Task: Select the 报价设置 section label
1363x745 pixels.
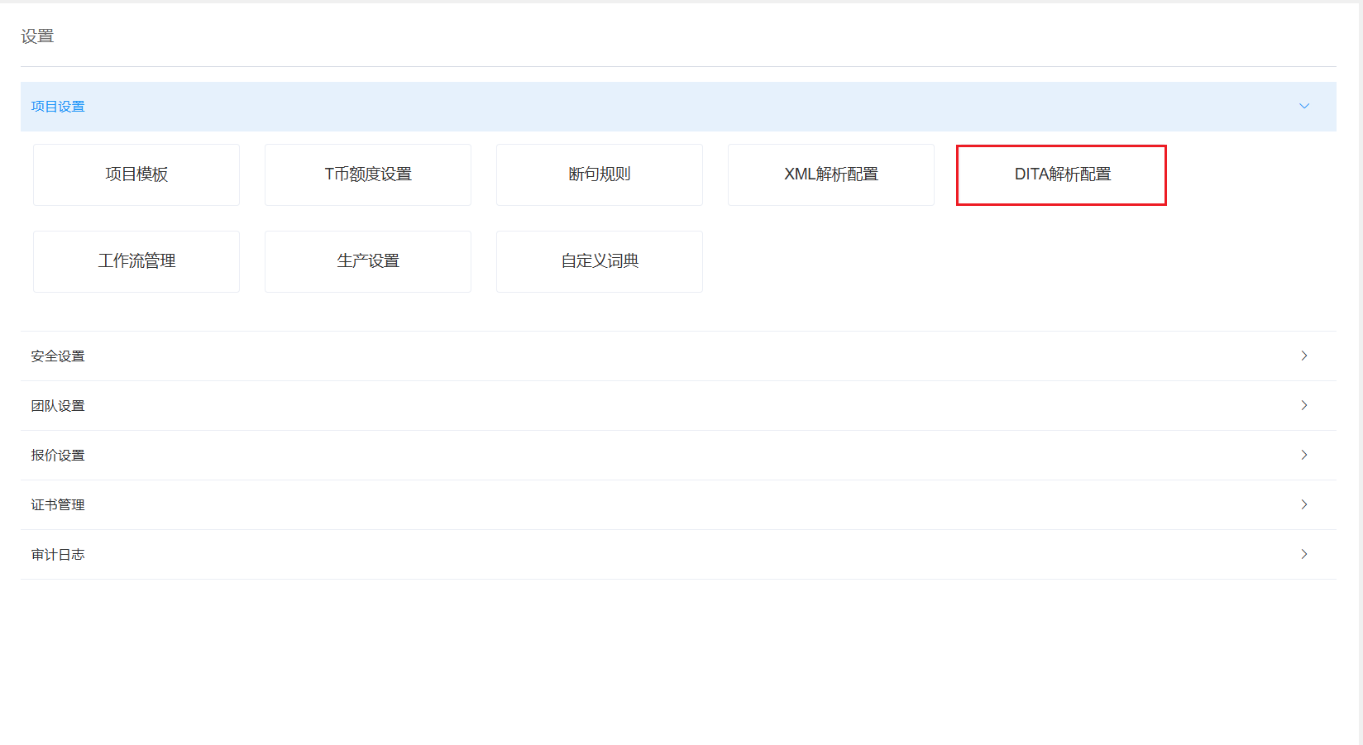Action: coord(58,456)
